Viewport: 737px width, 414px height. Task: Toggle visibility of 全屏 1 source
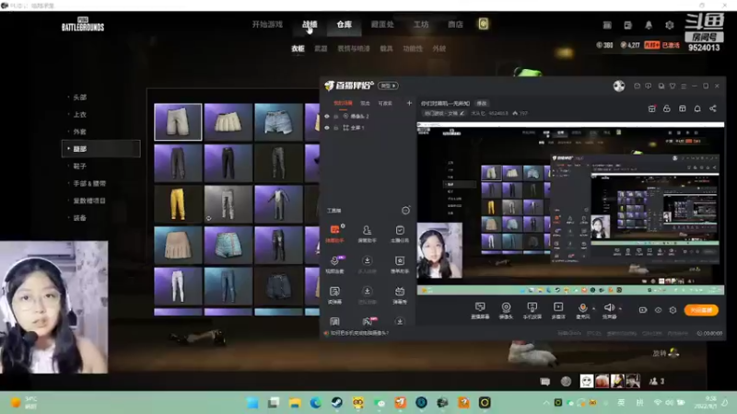pos(327,128)
